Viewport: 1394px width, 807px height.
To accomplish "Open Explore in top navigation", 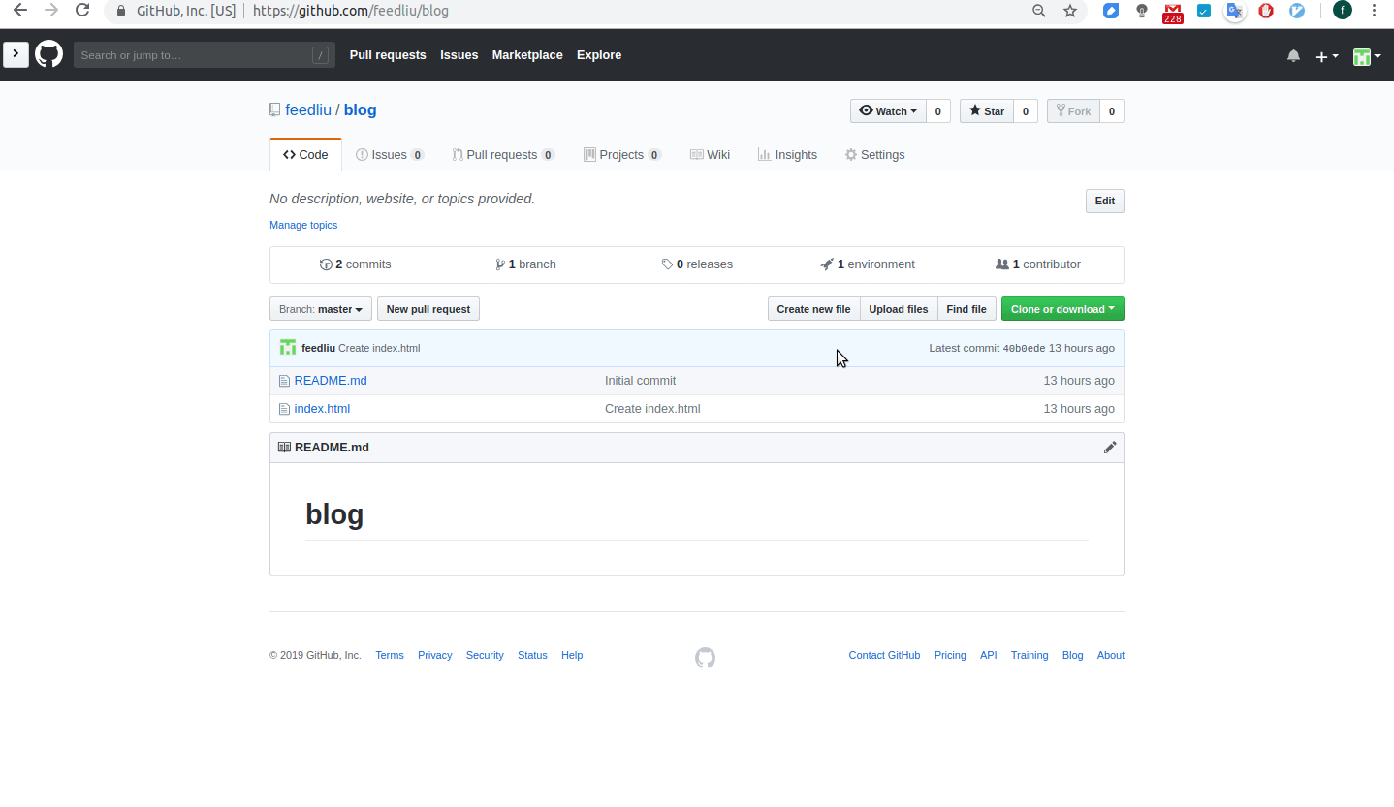I will point(599,55).
